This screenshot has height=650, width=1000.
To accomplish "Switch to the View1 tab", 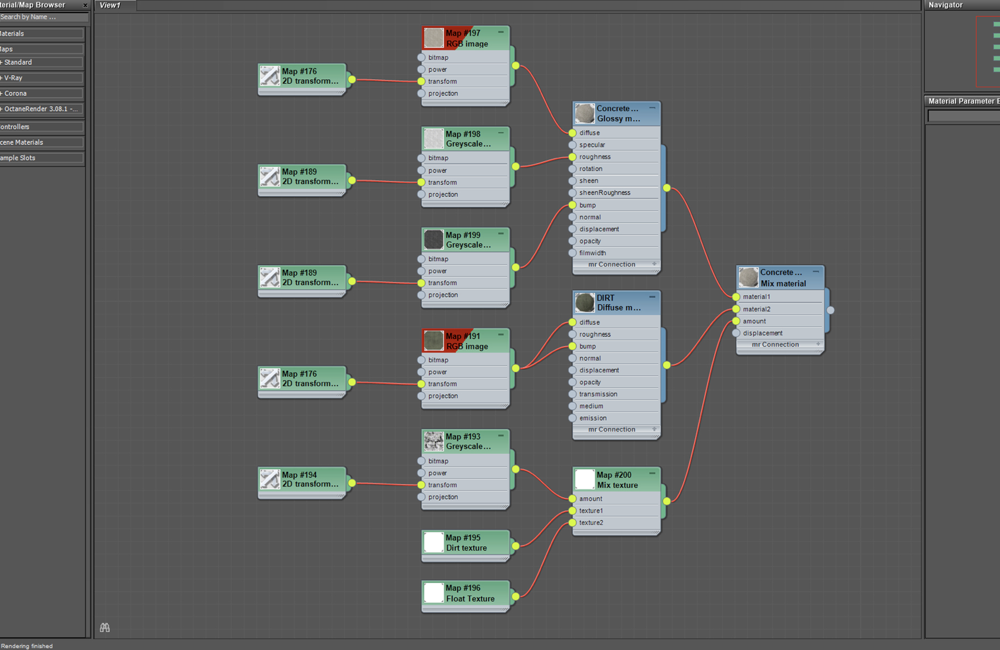I will pos(111,5).
